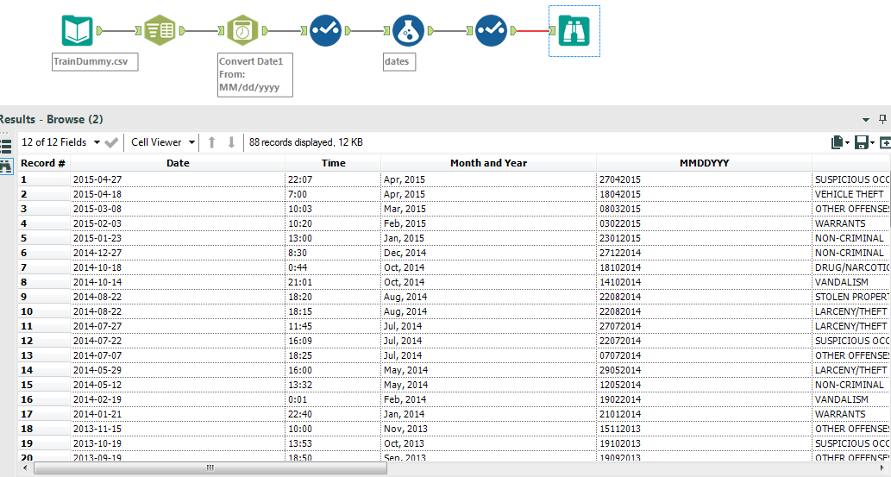
Task: Select cell with time 18:15
Action: [333, 311]
